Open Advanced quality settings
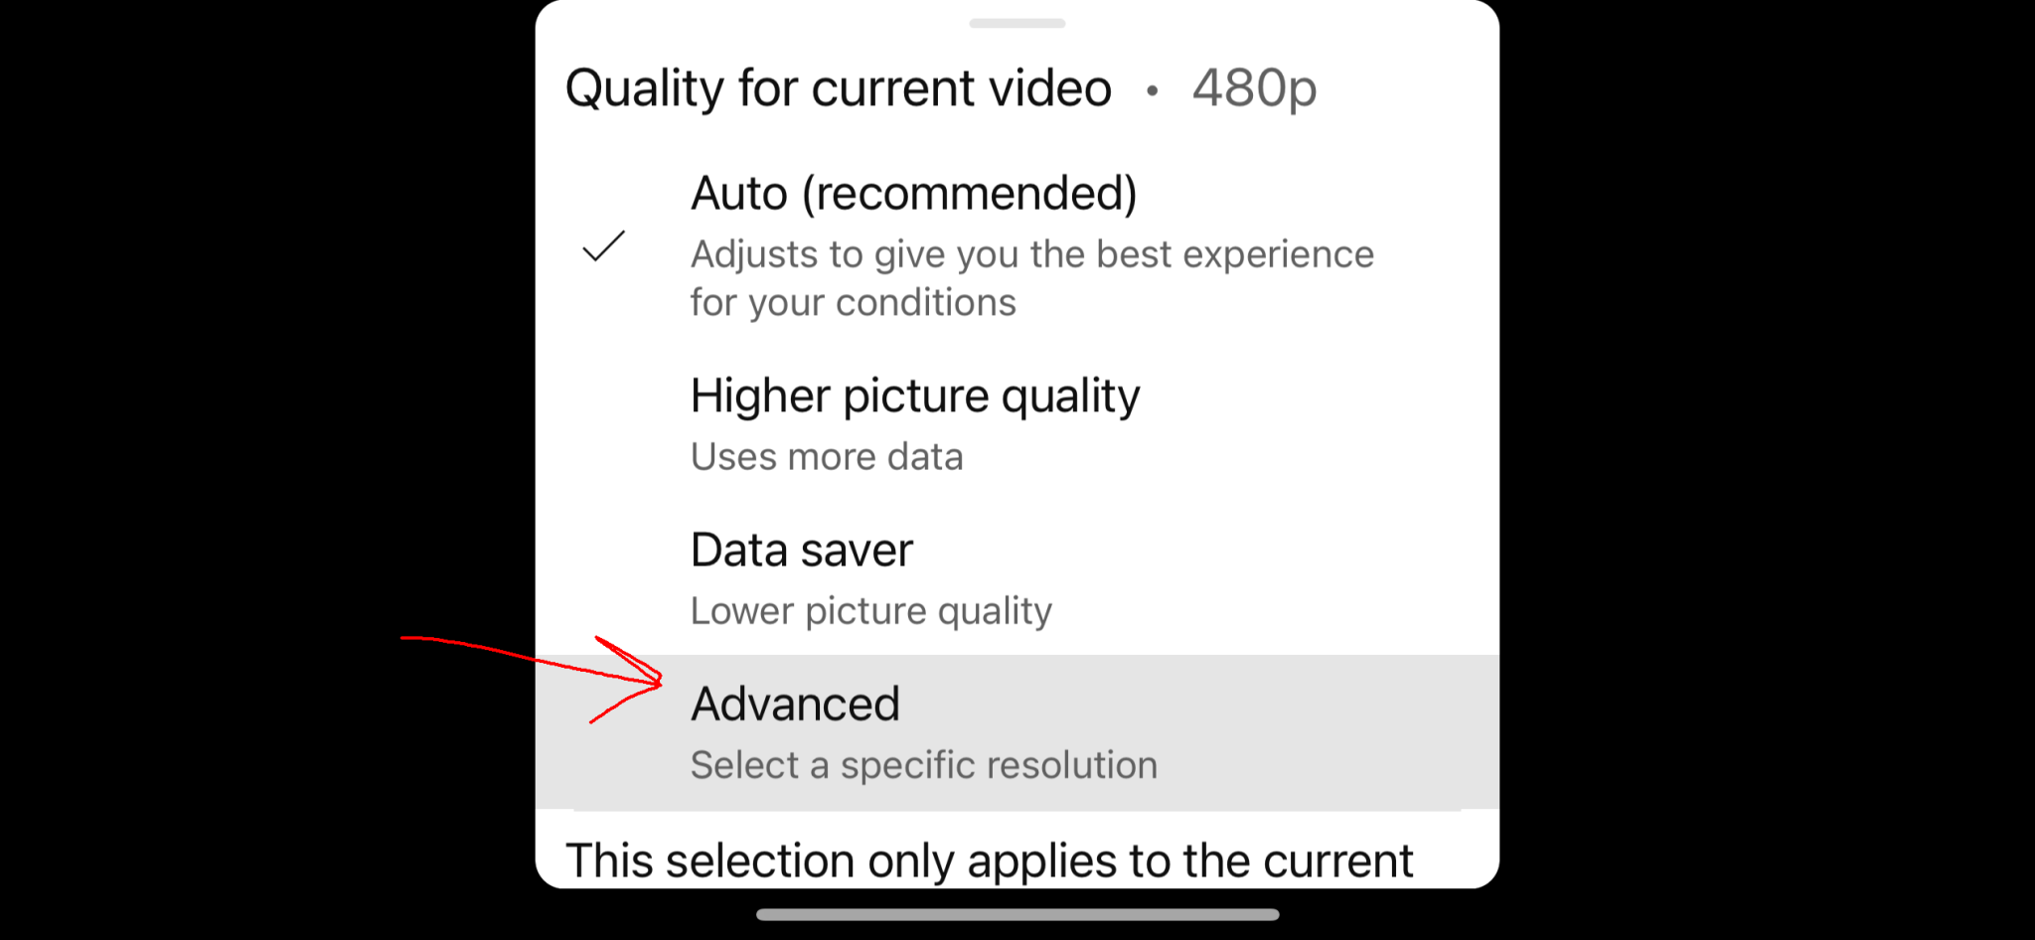The width and height of the screenshot is (2035, 940). click(x=1017, y=732)
